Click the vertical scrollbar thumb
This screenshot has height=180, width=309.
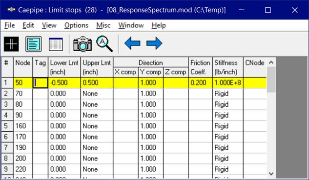coord(271,80)
